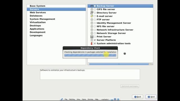Check the Network Storage Server checkbox
Screen dimensions: 180x101
[95, 33]
